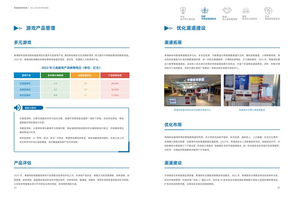Click the orange 全国销量排名 table header
This screenshot has width=294, height=199.
pyautogui.click(x=85, y=75)
